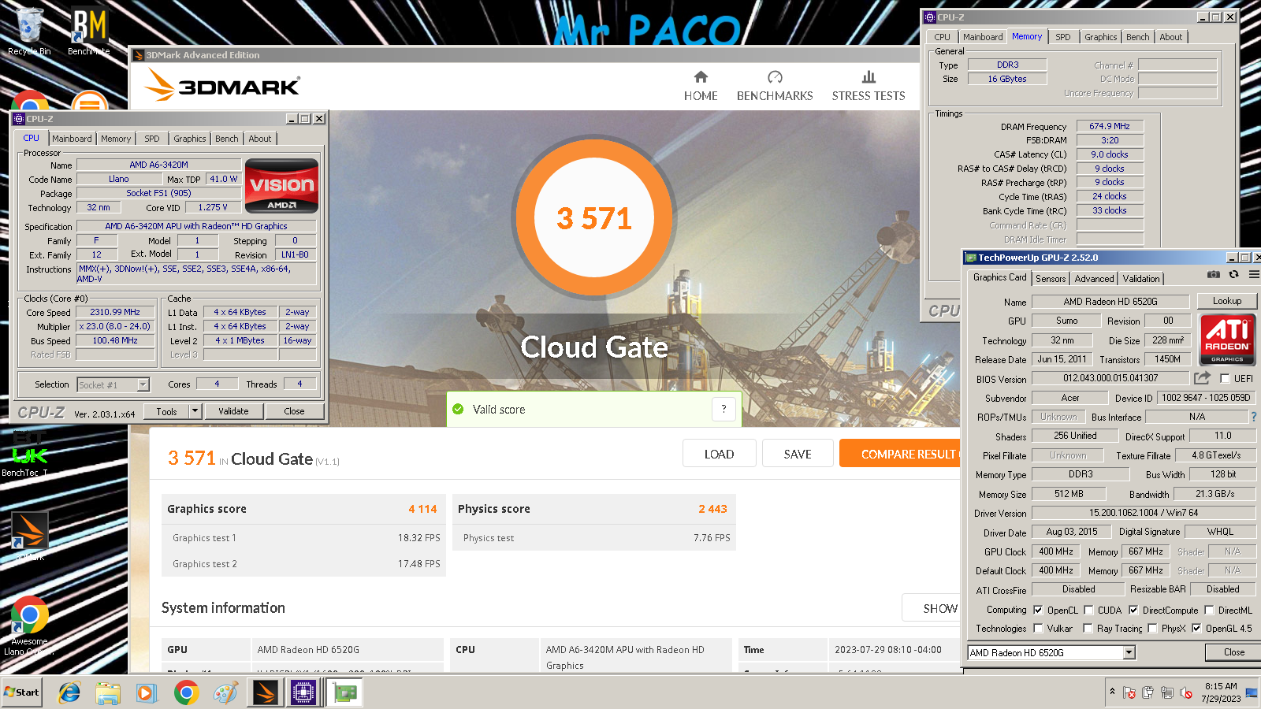Click the GPU Name field AMD Radeon HD 6520G
This screenshot has width=1261, height=709.
pyautogui.click(x=1110, y=301)
